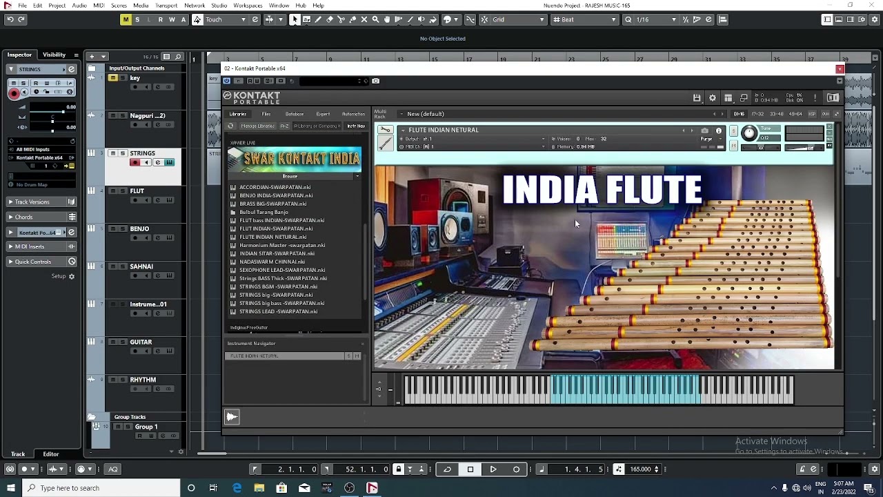883x497 pixels.
Task: Solo the Nagpuri track
Action: tap(123, 116)
